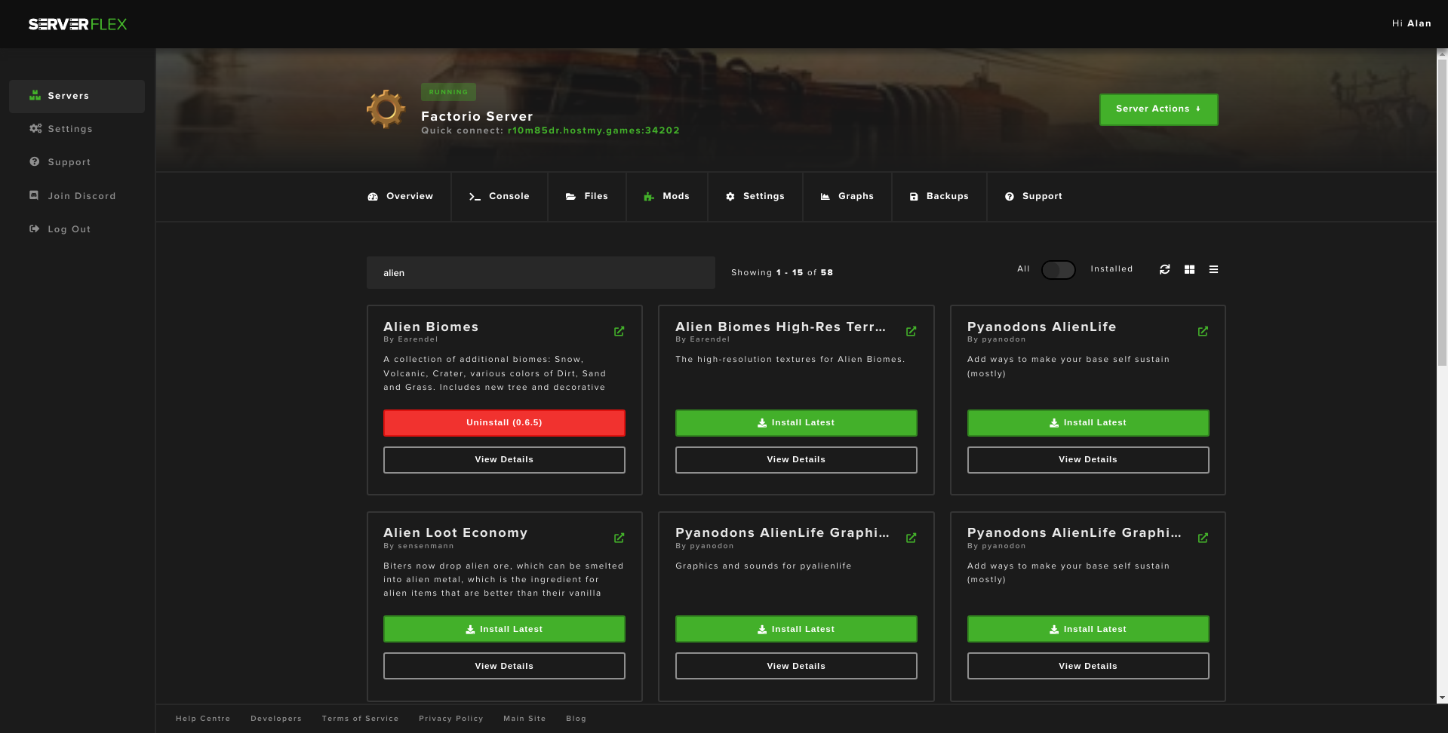Screen dimensions: 1448x733
Task: View details for Alien Biomes High-Res Terrain
Action: [x=796, y=460]
